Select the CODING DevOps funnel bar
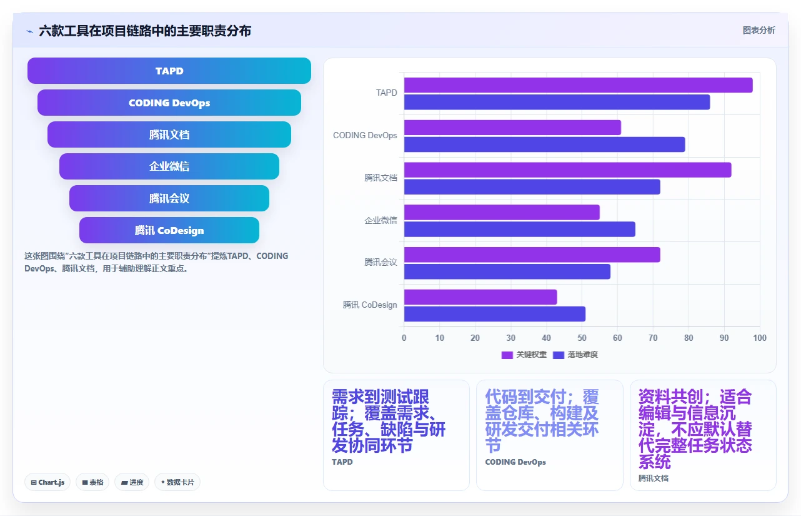801x516 pixels. 169,103
